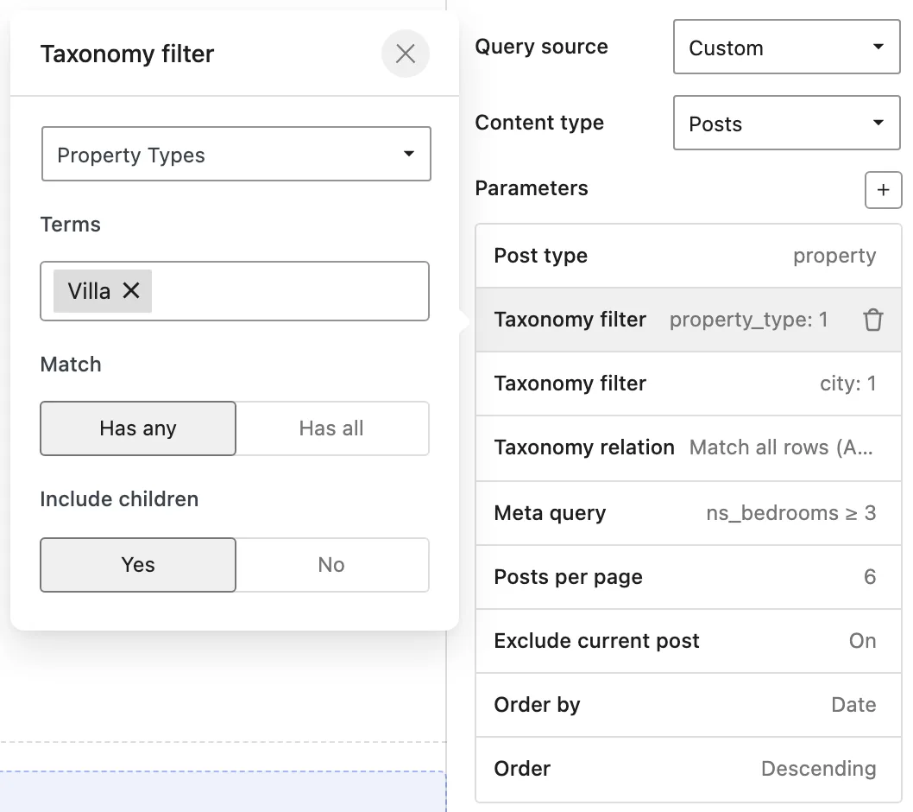The width and height of the screenshot is (913, 812).
Task: Click the Parameters heading
Action: 532,188
